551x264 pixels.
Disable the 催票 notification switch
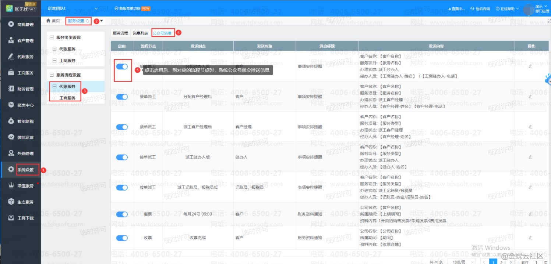122,214
